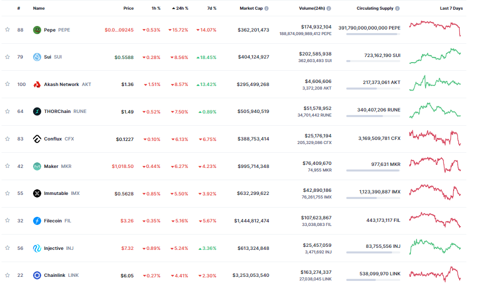
Task: Click Pepe volume $174,932,104
Action: pos(316,27)
